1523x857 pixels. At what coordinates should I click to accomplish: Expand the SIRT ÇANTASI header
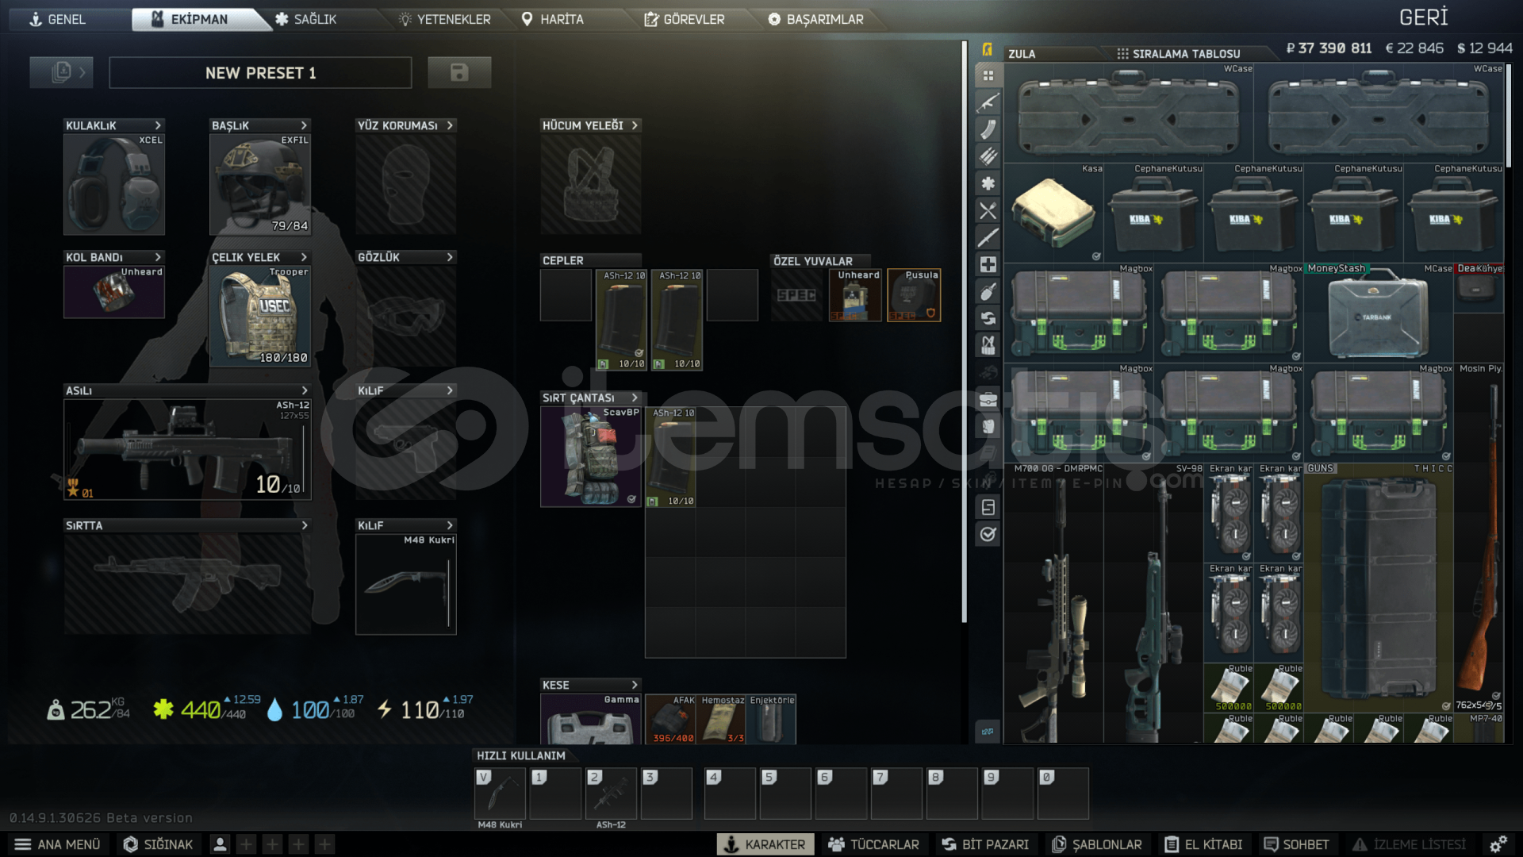pos(591,398)
